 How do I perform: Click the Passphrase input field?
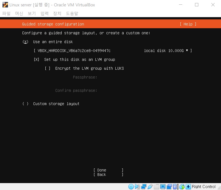145,77
